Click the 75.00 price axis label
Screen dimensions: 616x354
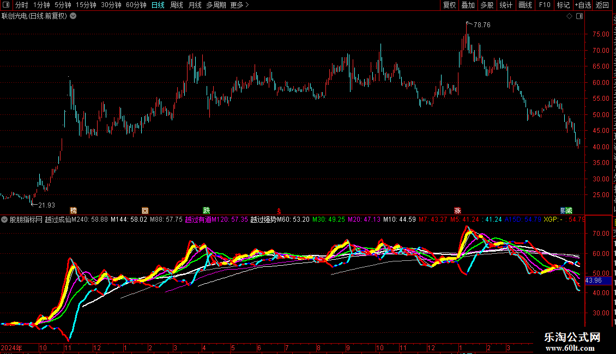tap(601, 34)
